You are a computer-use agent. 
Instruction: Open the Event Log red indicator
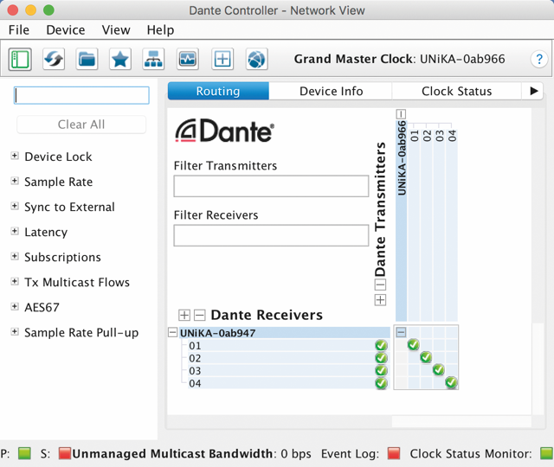coord(394,453)
